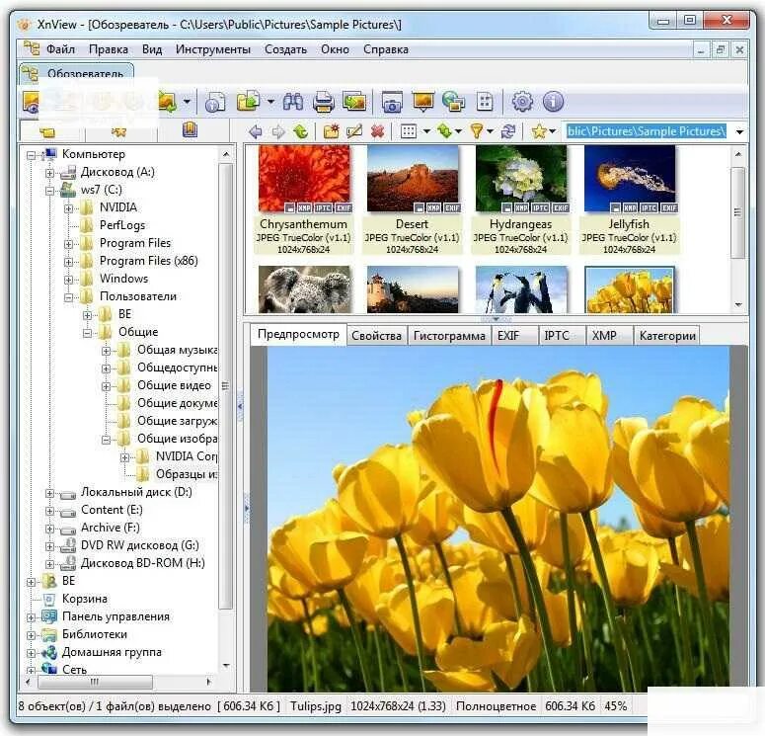This screenshot has height=736, width=765.
Task: Switch to the favorites panel tab
Action: click(118, 131)
